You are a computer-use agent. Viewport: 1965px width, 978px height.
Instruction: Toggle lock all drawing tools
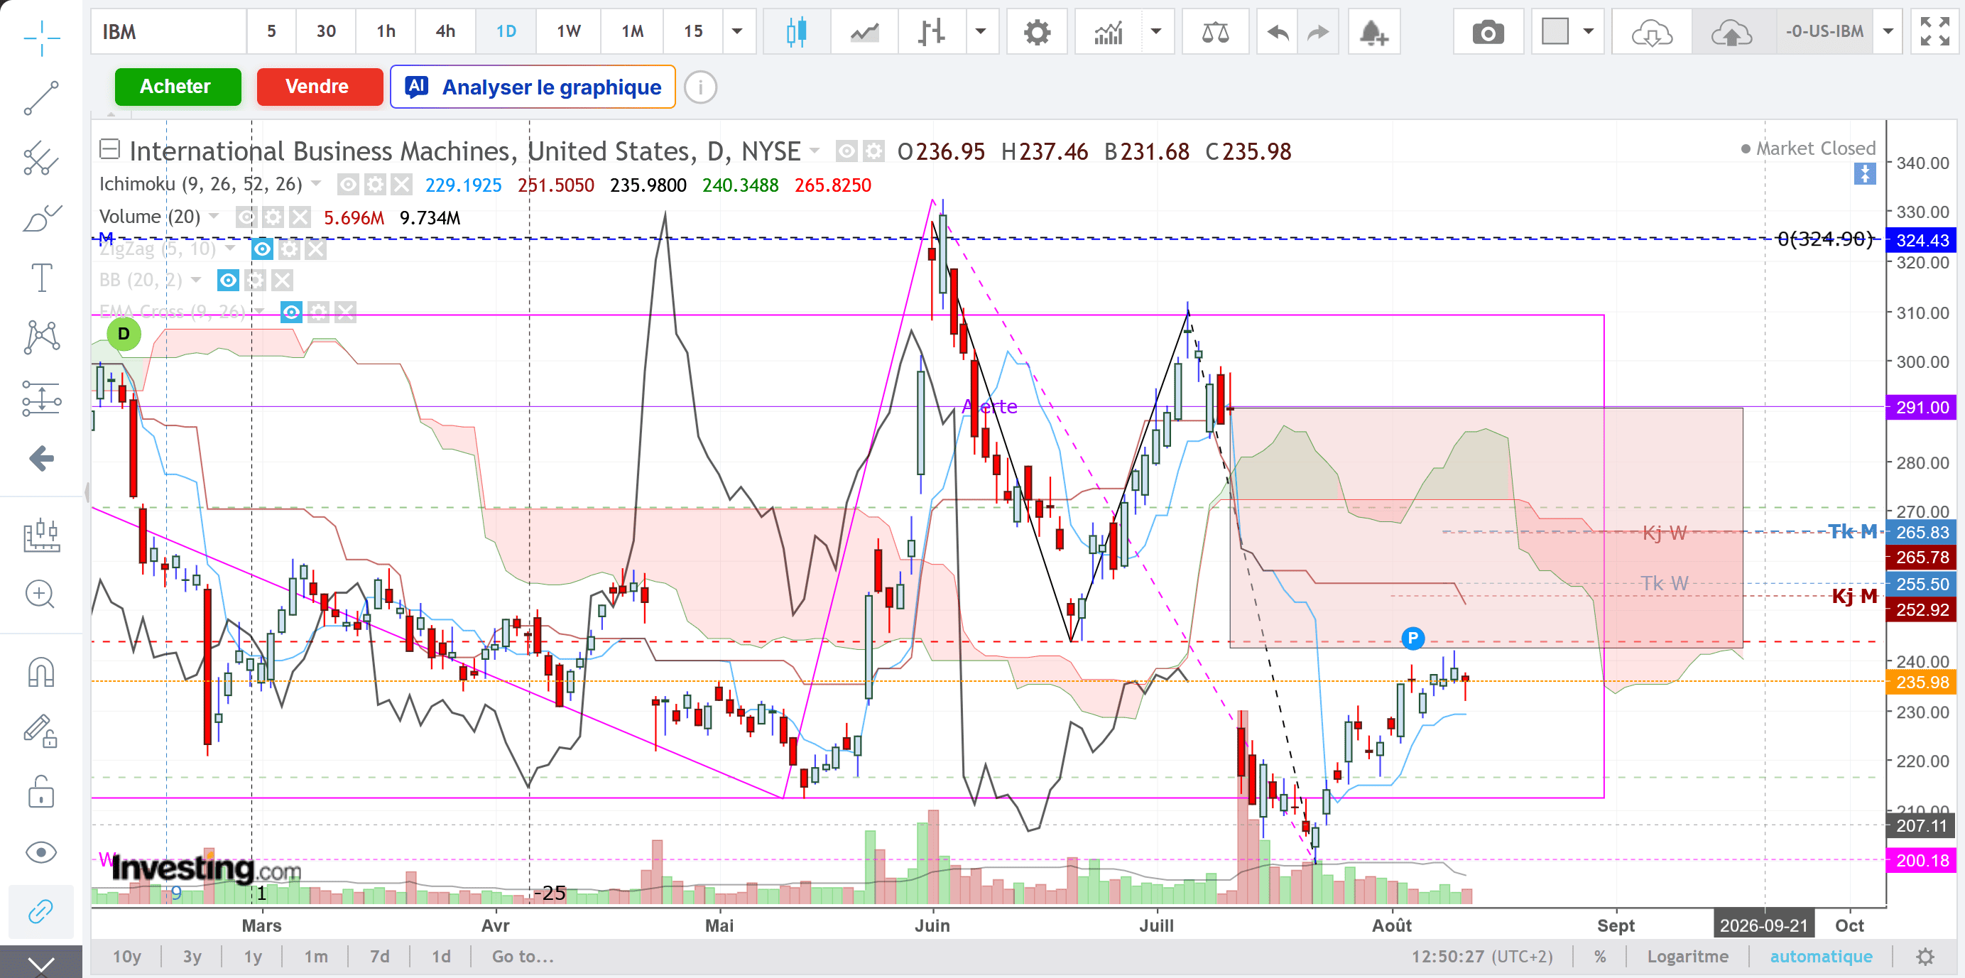tap(41, 792)
